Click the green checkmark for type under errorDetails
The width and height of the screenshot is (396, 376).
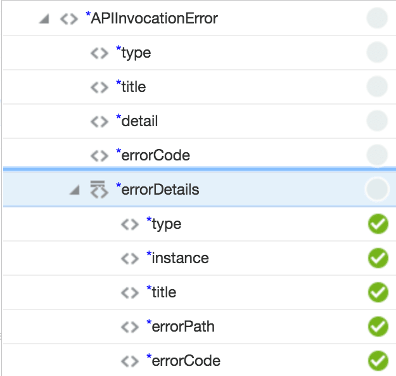(x=378, y=224)
